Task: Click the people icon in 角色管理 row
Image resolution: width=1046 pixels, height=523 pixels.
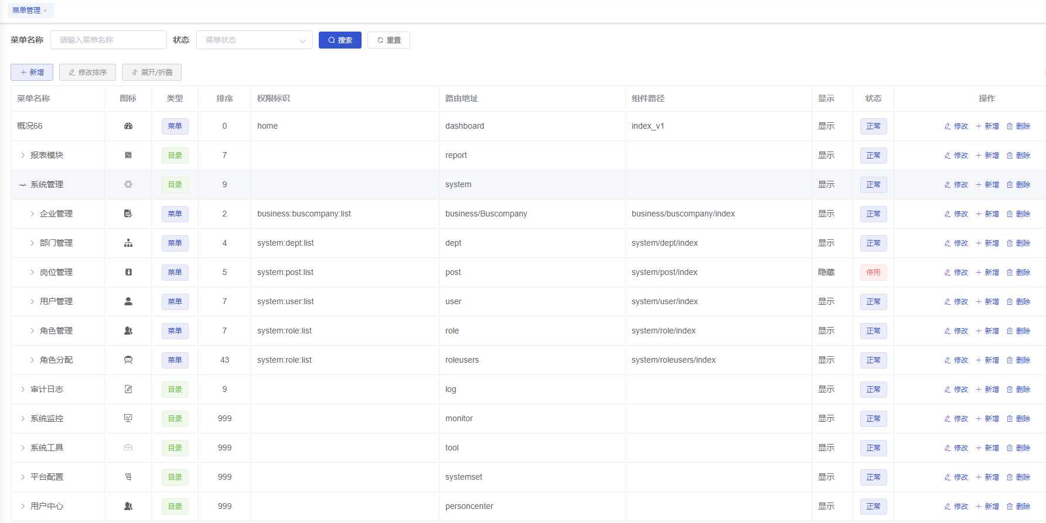Action: tap(128, 331)
